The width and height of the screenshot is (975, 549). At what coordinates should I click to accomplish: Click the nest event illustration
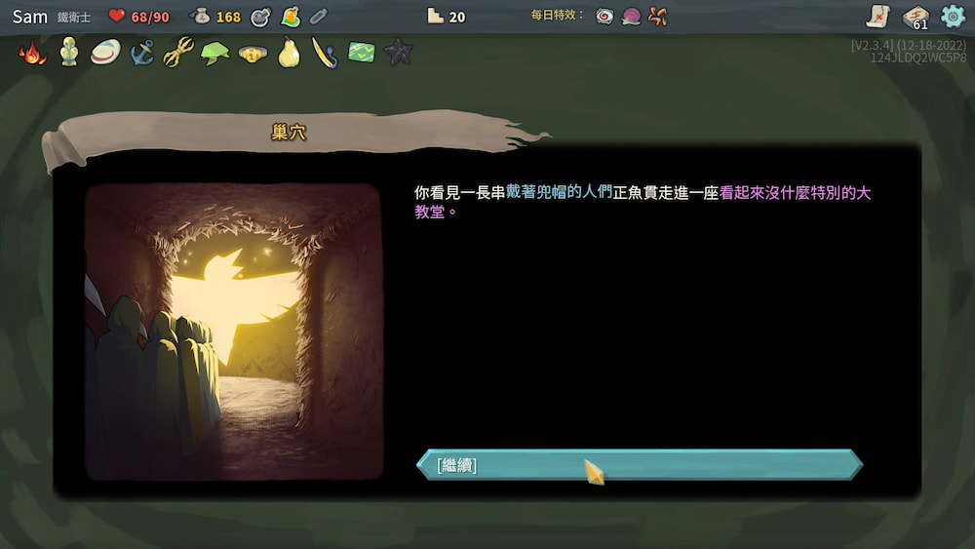[x=233, y=332]
